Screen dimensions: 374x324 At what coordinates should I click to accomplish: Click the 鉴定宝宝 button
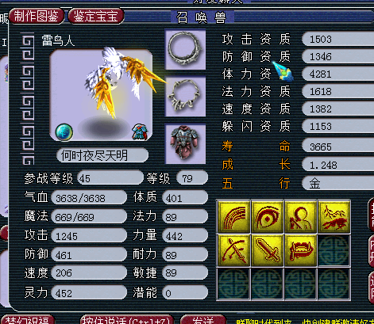pyautogui.click(x=96, y=16)
